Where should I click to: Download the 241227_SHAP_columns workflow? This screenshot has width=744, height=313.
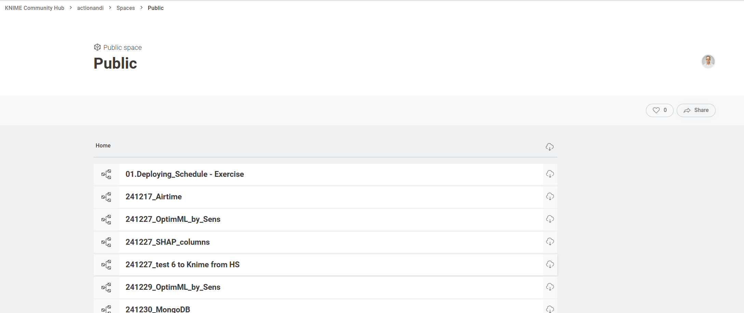[550, 242]
